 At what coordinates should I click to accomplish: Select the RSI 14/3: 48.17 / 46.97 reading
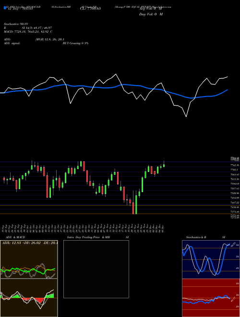28,28
